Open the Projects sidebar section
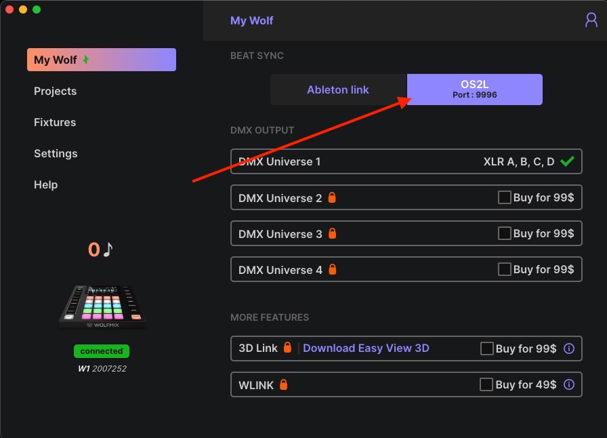The image size is (607, 438). coord(56,91)
